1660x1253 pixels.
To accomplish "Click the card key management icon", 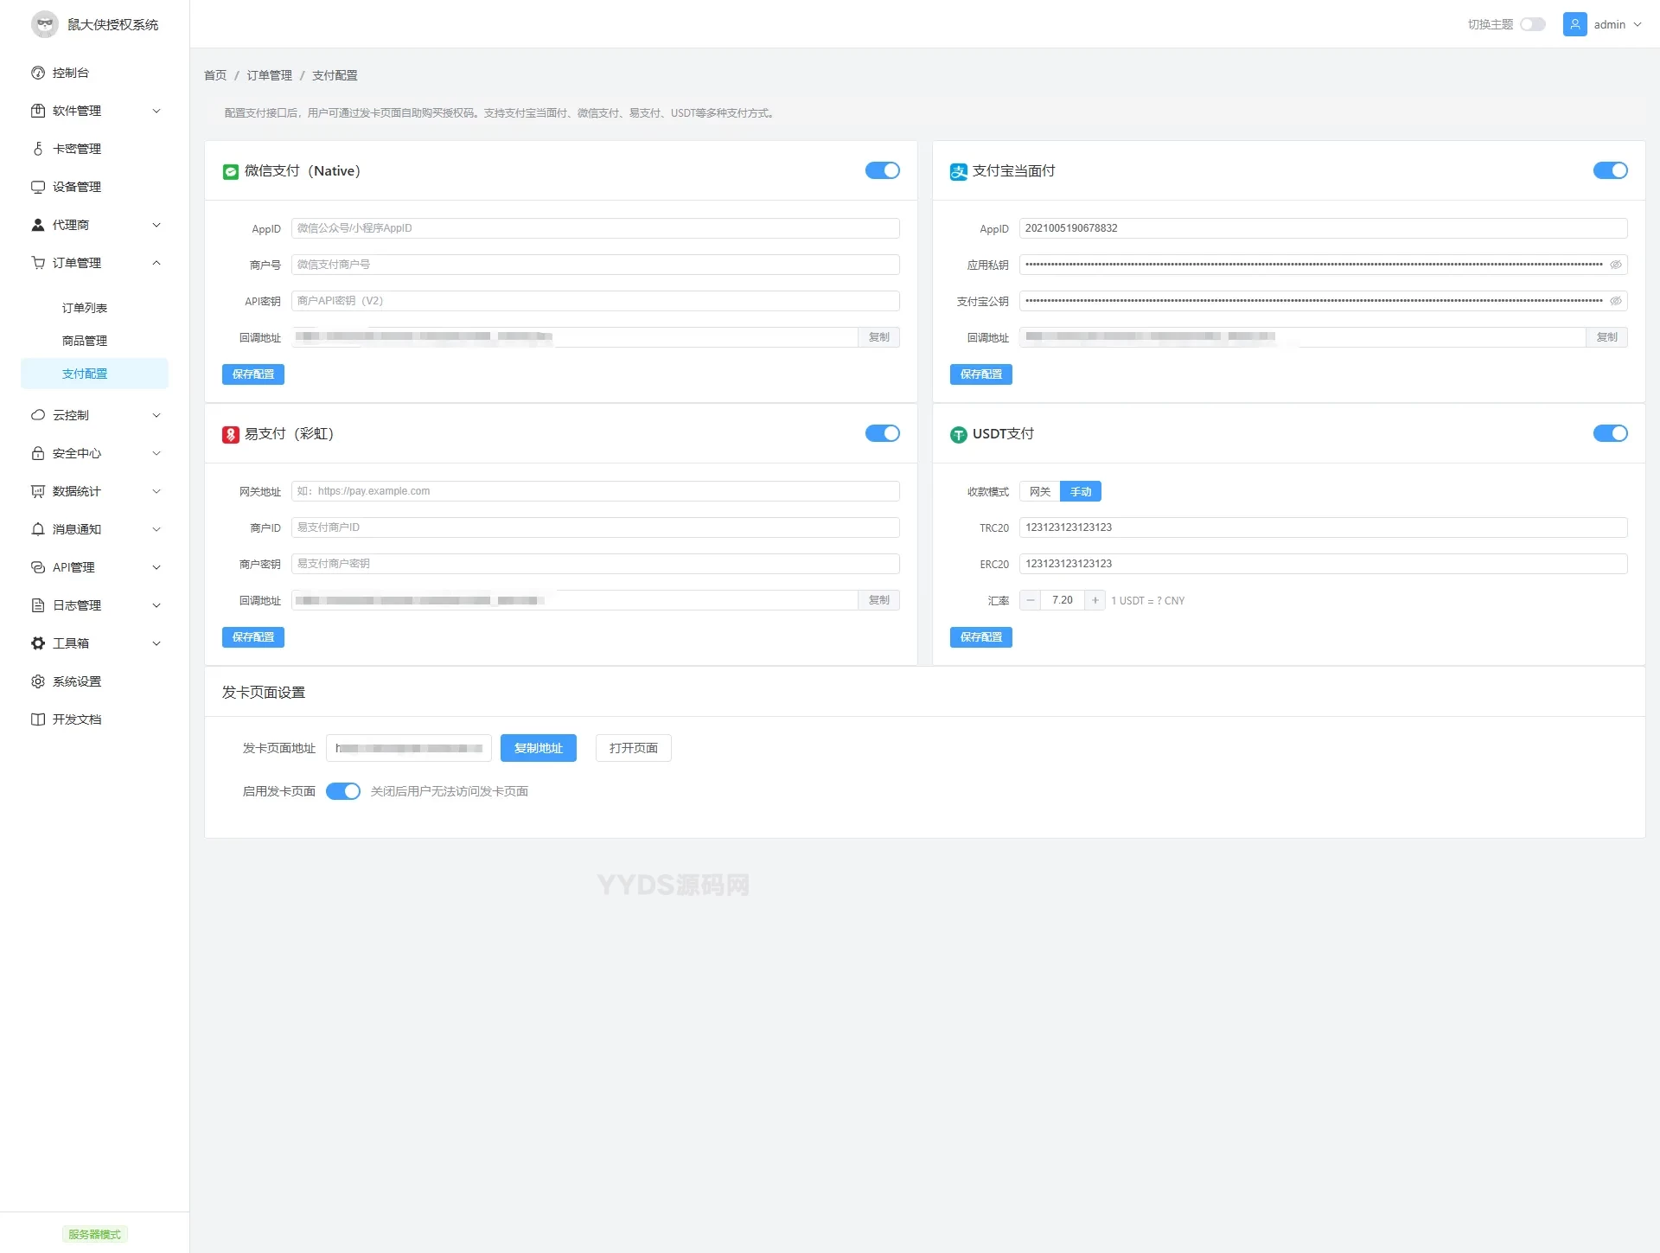I will 38,149.
